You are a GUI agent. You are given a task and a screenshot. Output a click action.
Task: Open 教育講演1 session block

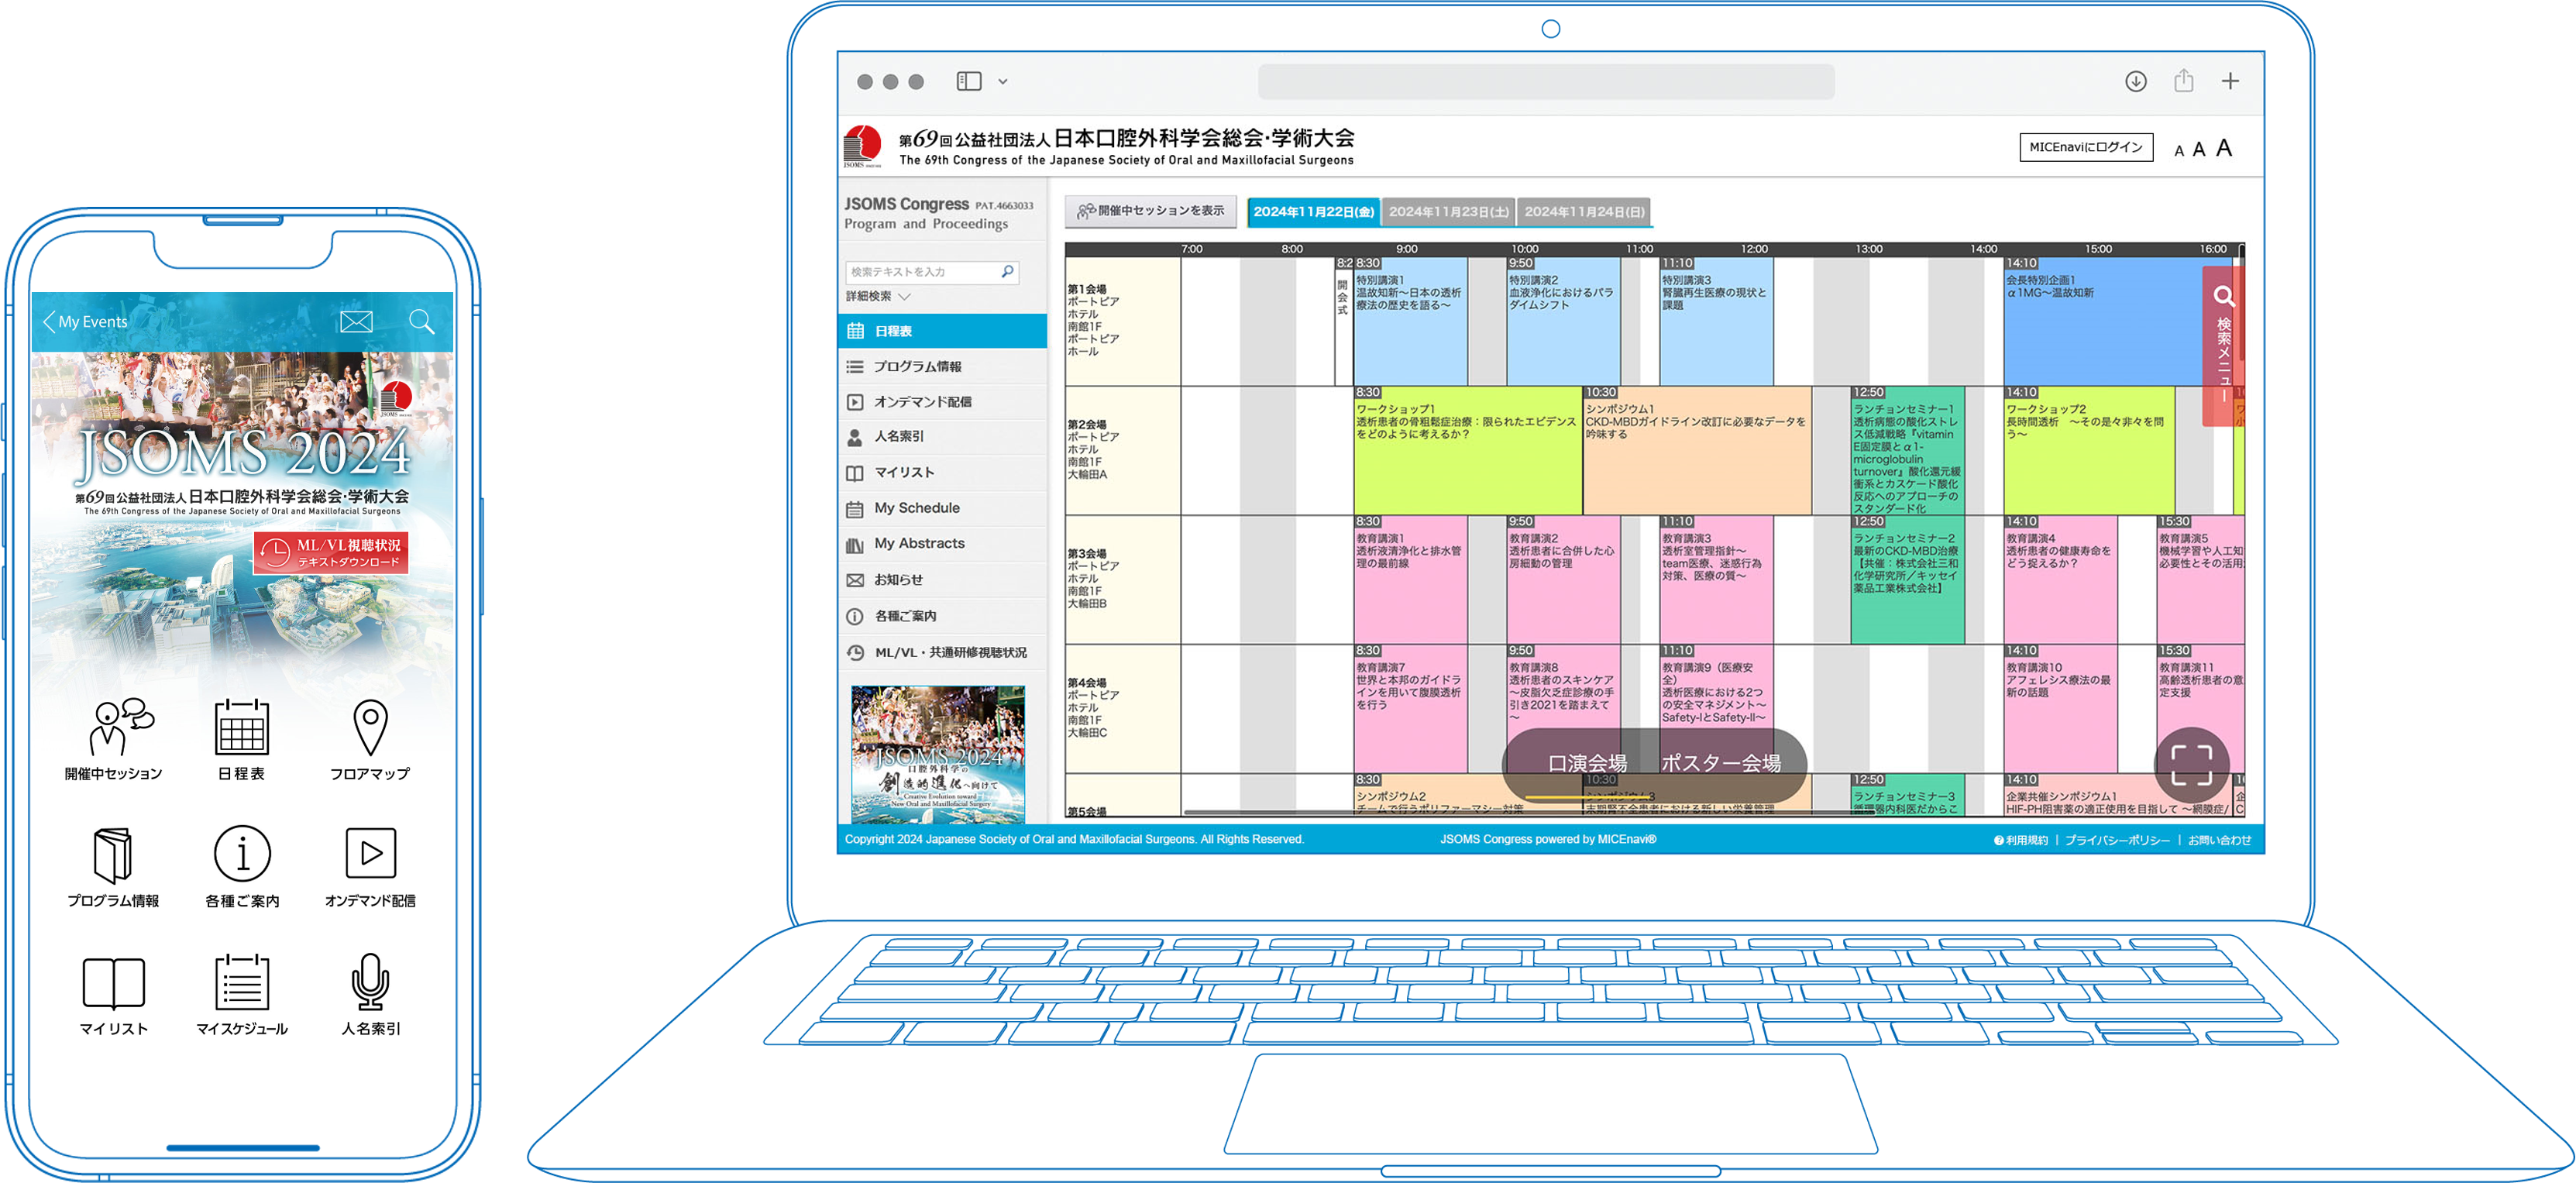tap(1410, 580)
